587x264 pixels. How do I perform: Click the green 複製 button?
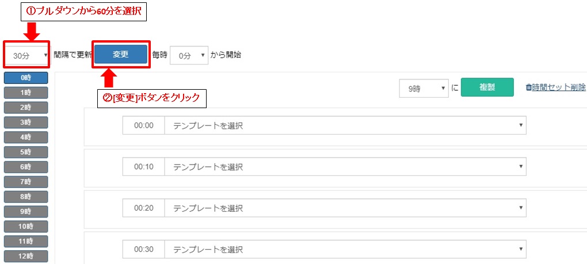coord(487,87)
